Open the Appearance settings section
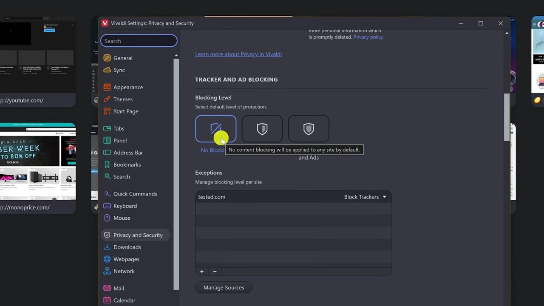 click(128, 88)
